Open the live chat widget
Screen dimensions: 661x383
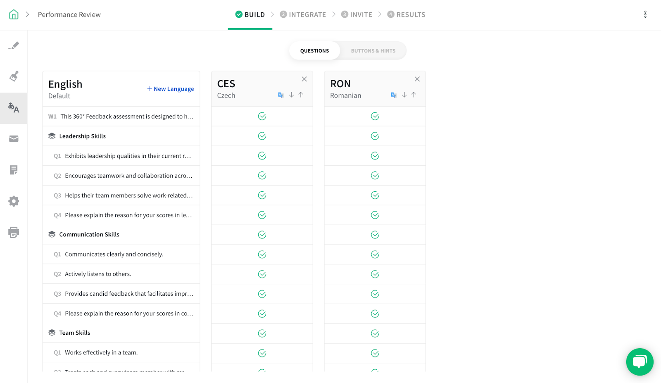pyautogui.click(x=640, y=362)
